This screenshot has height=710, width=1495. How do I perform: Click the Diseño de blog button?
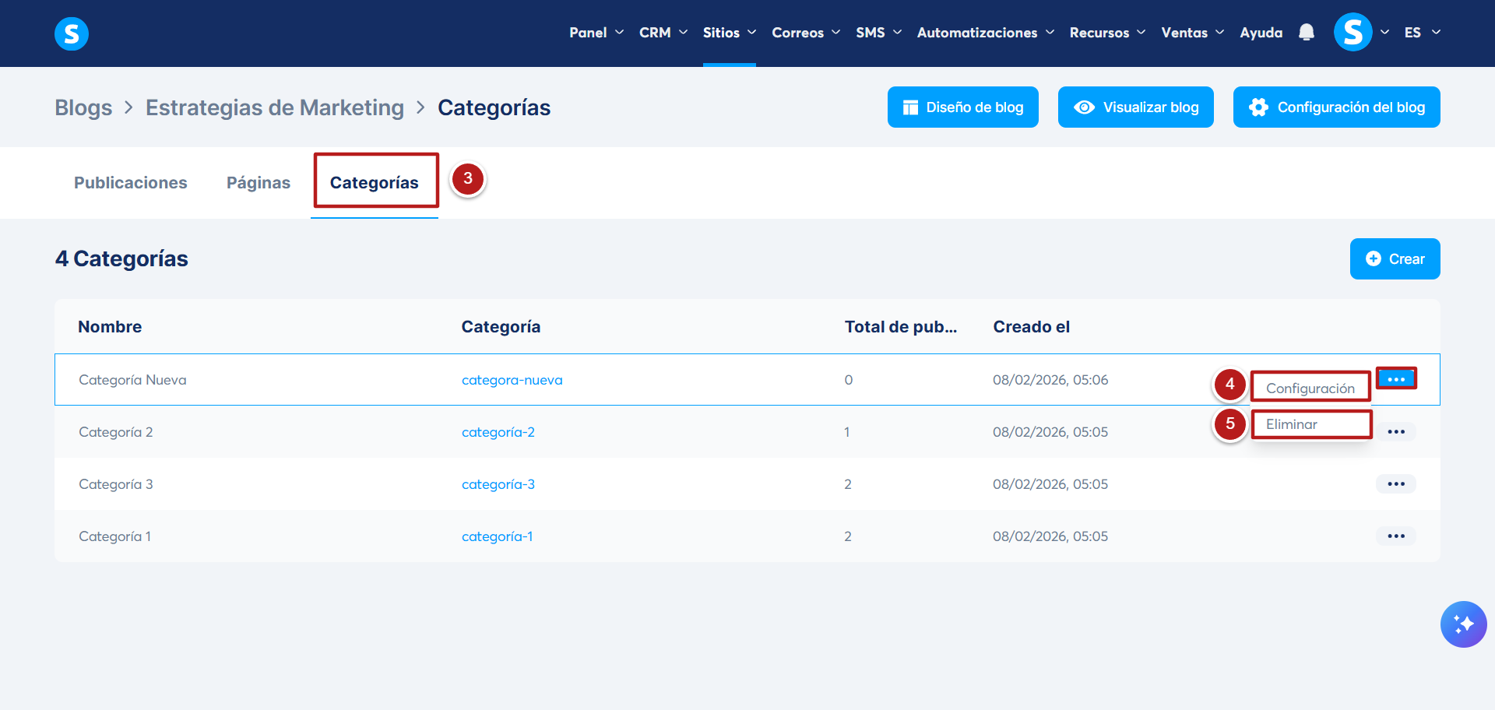(963, 107)
